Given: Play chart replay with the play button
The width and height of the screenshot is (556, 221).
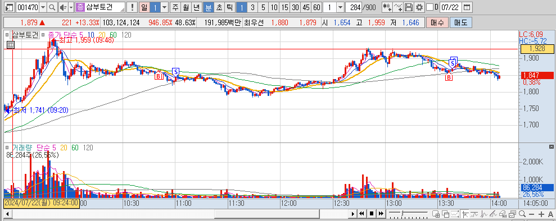Looking at the screenshot, I should [353, 214].
